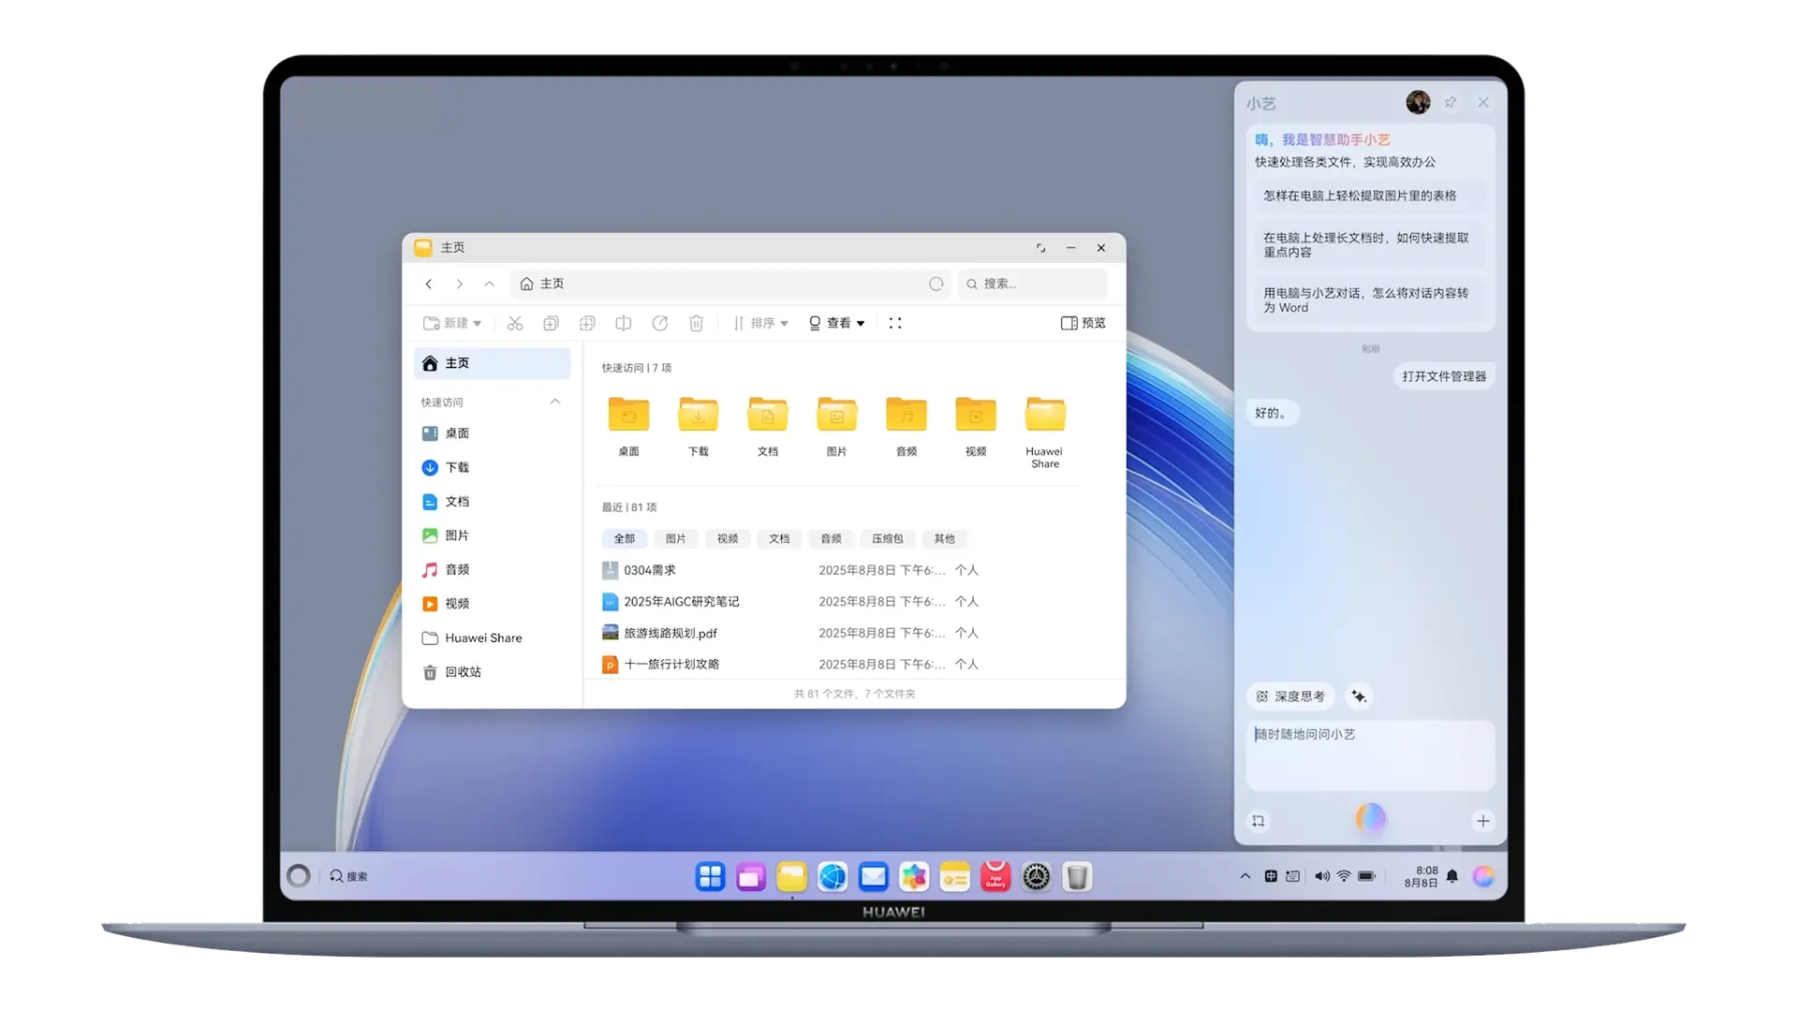Viewport: 1798px width, 1011px height.
Task: Open the Huawei Share quick access folder
Action: [1045, 431]
